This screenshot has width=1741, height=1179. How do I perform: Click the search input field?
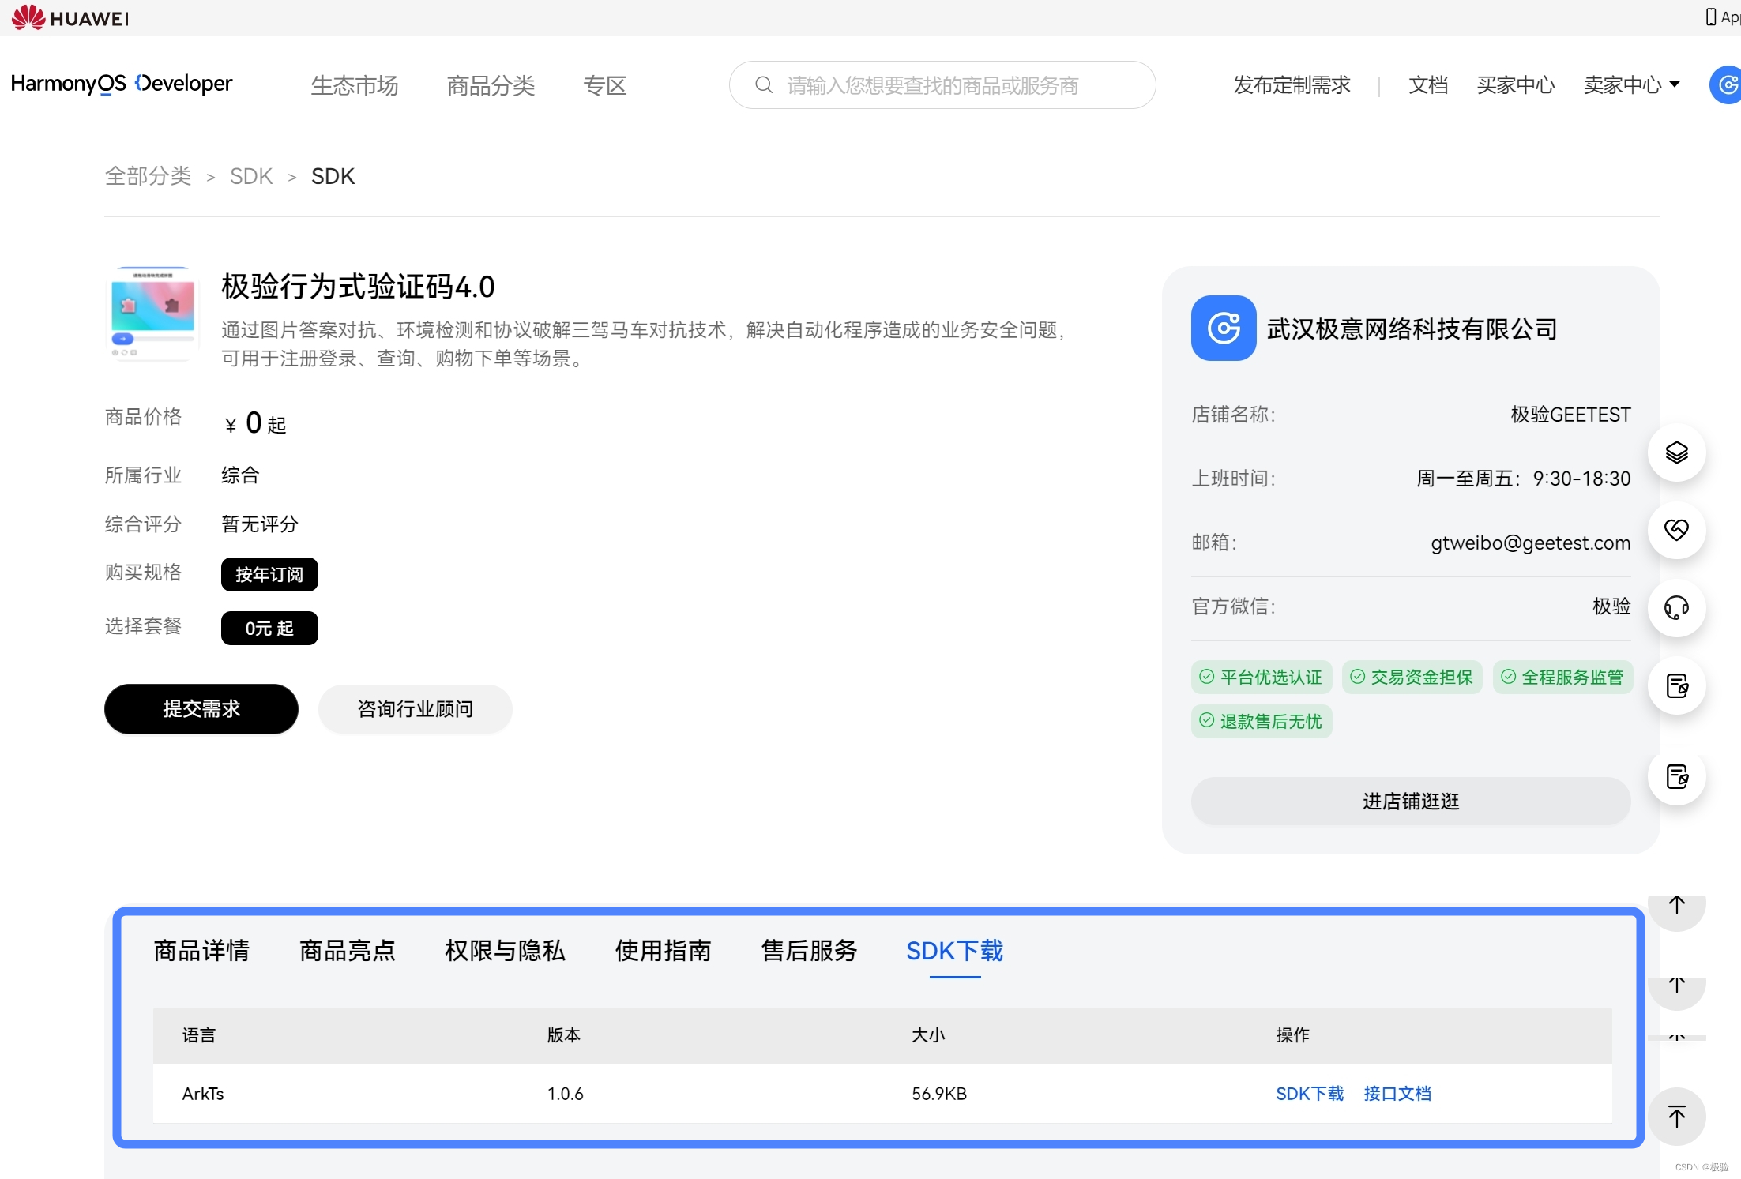click(x=932, y=85)
